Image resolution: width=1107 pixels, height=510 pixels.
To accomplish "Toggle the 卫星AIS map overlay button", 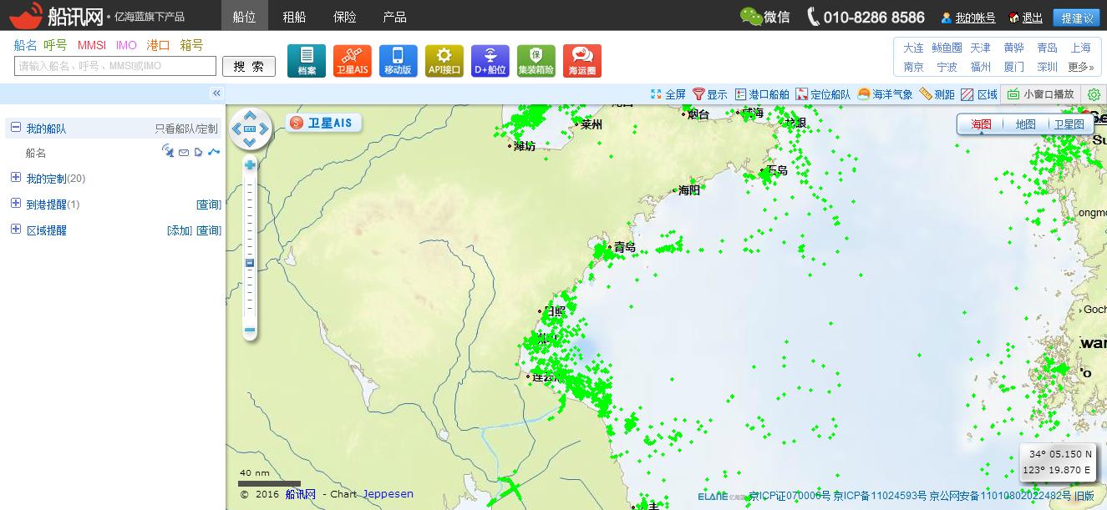I will click(322, 124).
